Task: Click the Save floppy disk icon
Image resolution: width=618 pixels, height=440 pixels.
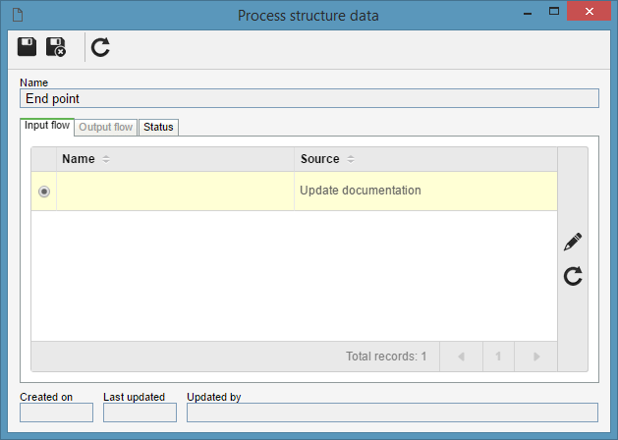Action: 27,47
